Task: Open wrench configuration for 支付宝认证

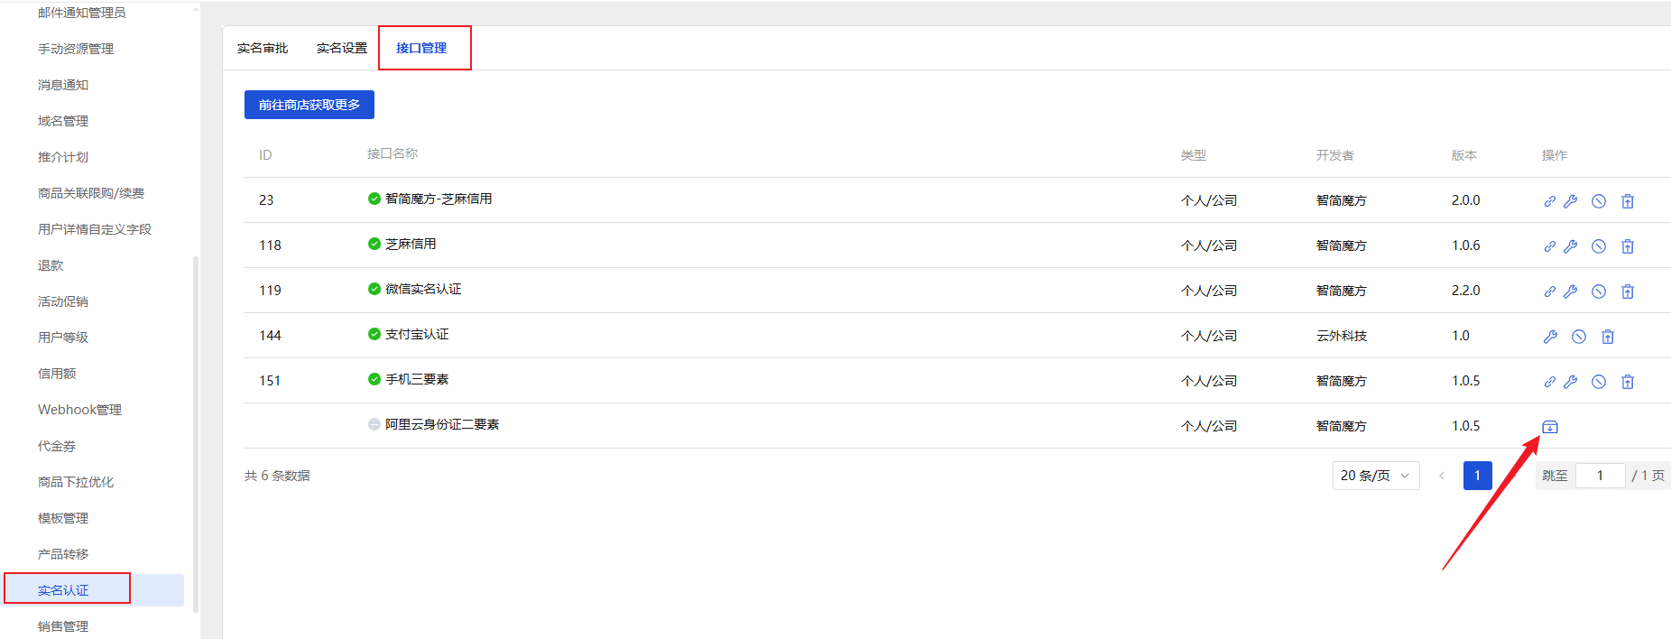Action: [x=1550, y=337]
